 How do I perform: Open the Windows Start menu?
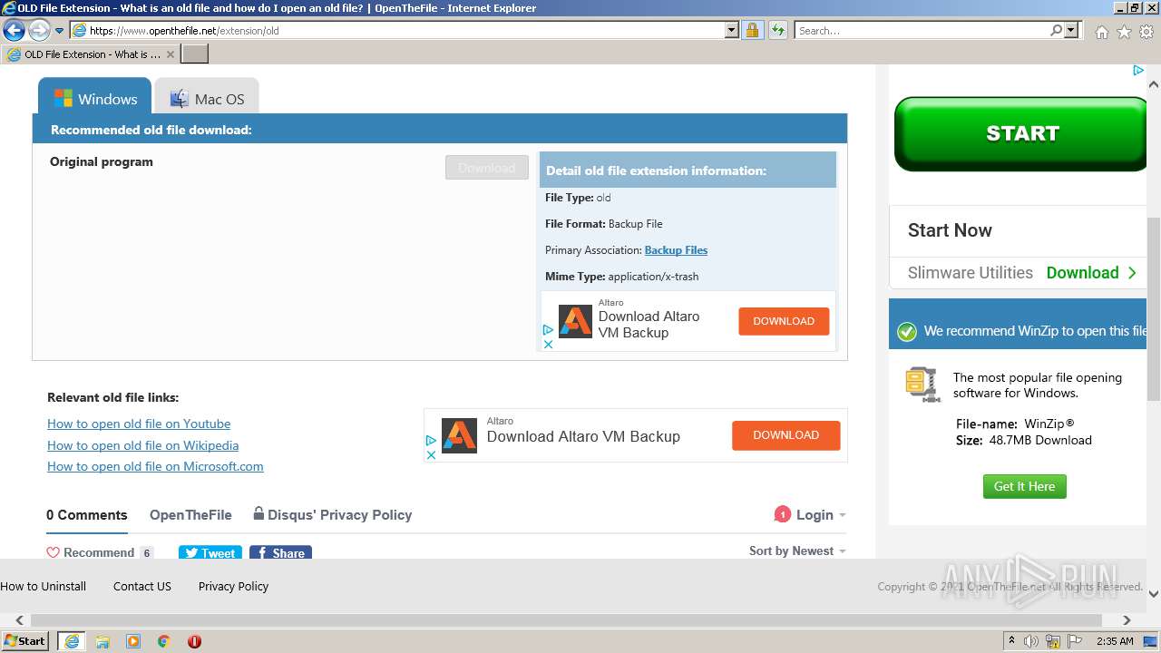(x=24, y=640)
